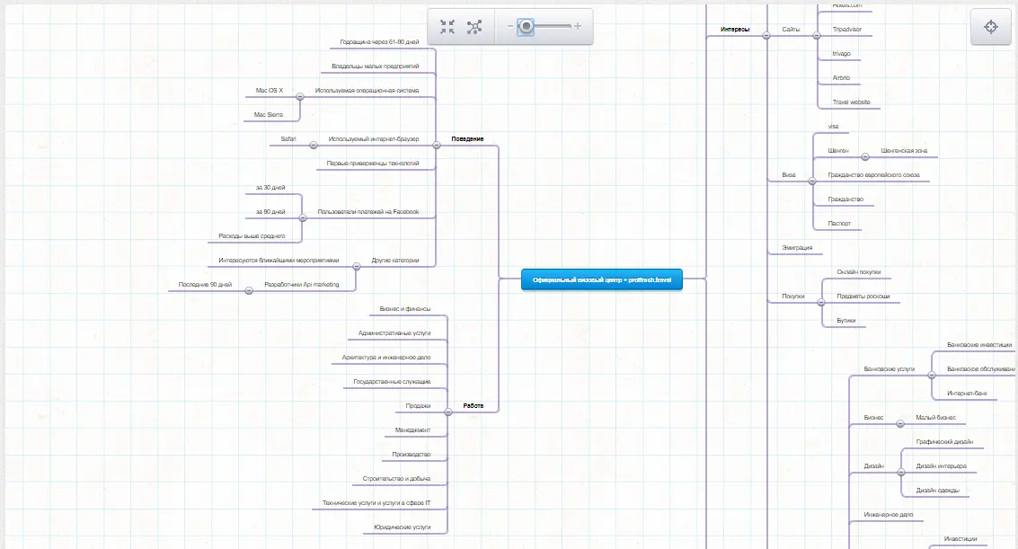Screen dimensions: 1018x549
Task: Select the Mac Sierra node
Action: click(x=268, y=115)
